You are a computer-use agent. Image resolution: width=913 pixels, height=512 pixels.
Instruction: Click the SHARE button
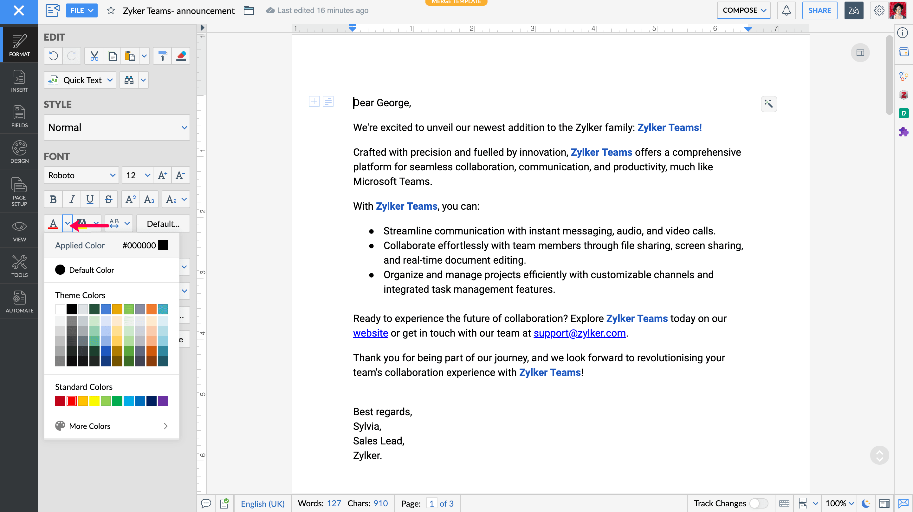819,11
